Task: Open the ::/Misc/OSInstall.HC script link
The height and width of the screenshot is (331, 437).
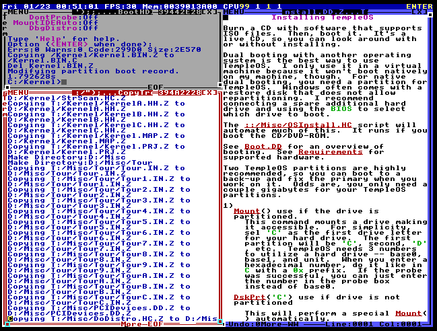Action: (298, 125)
